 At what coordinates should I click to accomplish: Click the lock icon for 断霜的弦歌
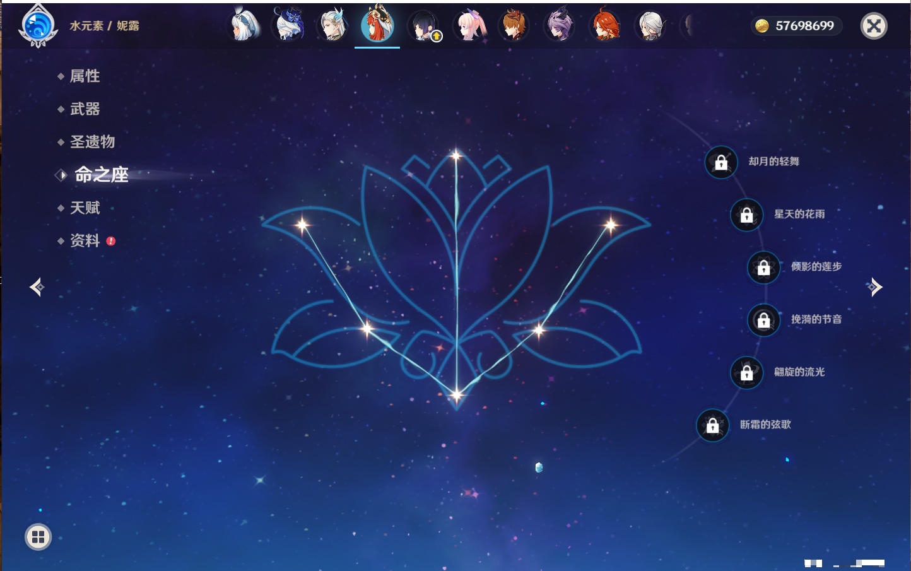coord(712,425)
